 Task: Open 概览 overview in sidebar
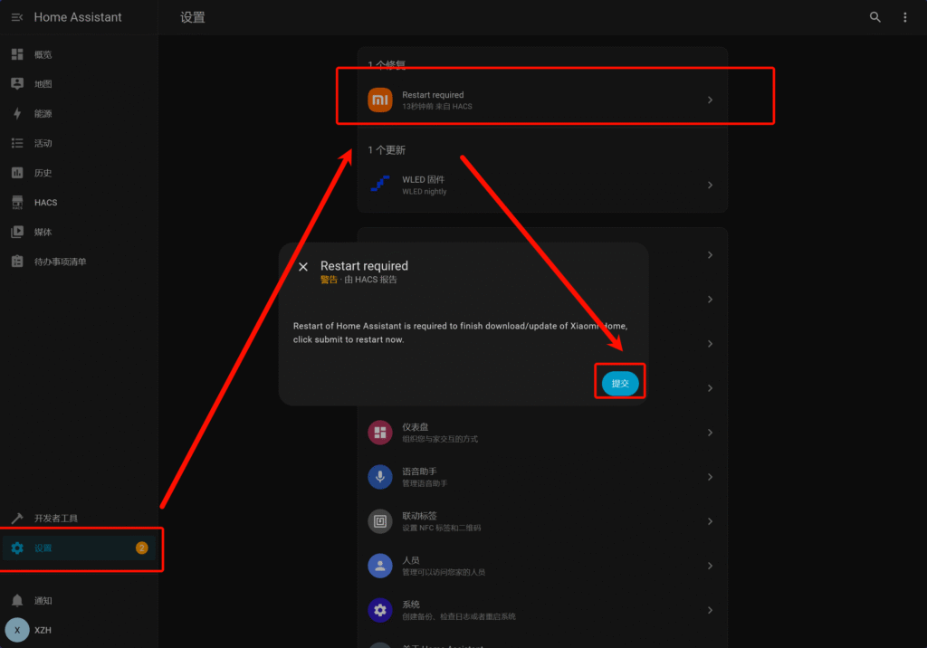(43, 54)
